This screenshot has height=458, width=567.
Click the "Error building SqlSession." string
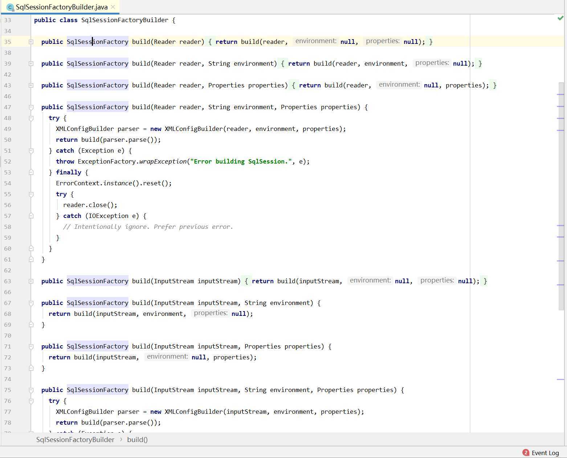pos(241,161)
